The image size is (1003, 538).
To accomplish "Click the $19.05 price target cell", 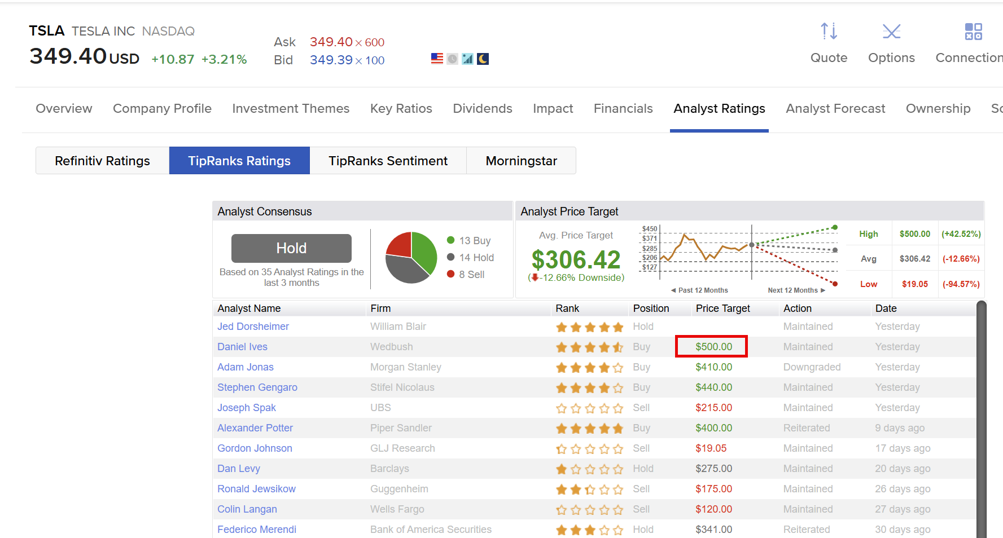I will (x=711, y=448).
